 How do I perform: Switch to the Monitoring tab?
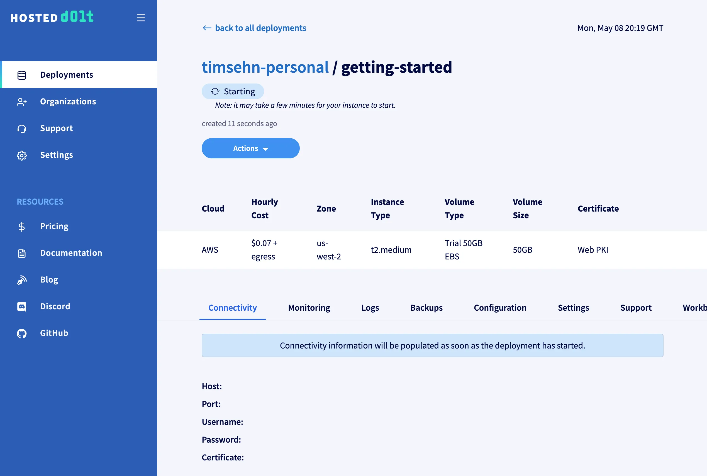tap(309, 308)
